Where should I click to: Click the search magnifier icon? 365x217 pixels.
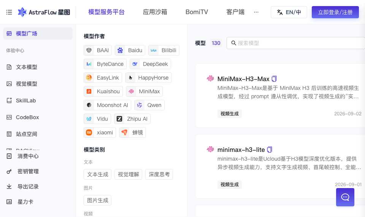pyautogui.click(x=233, y=43)
